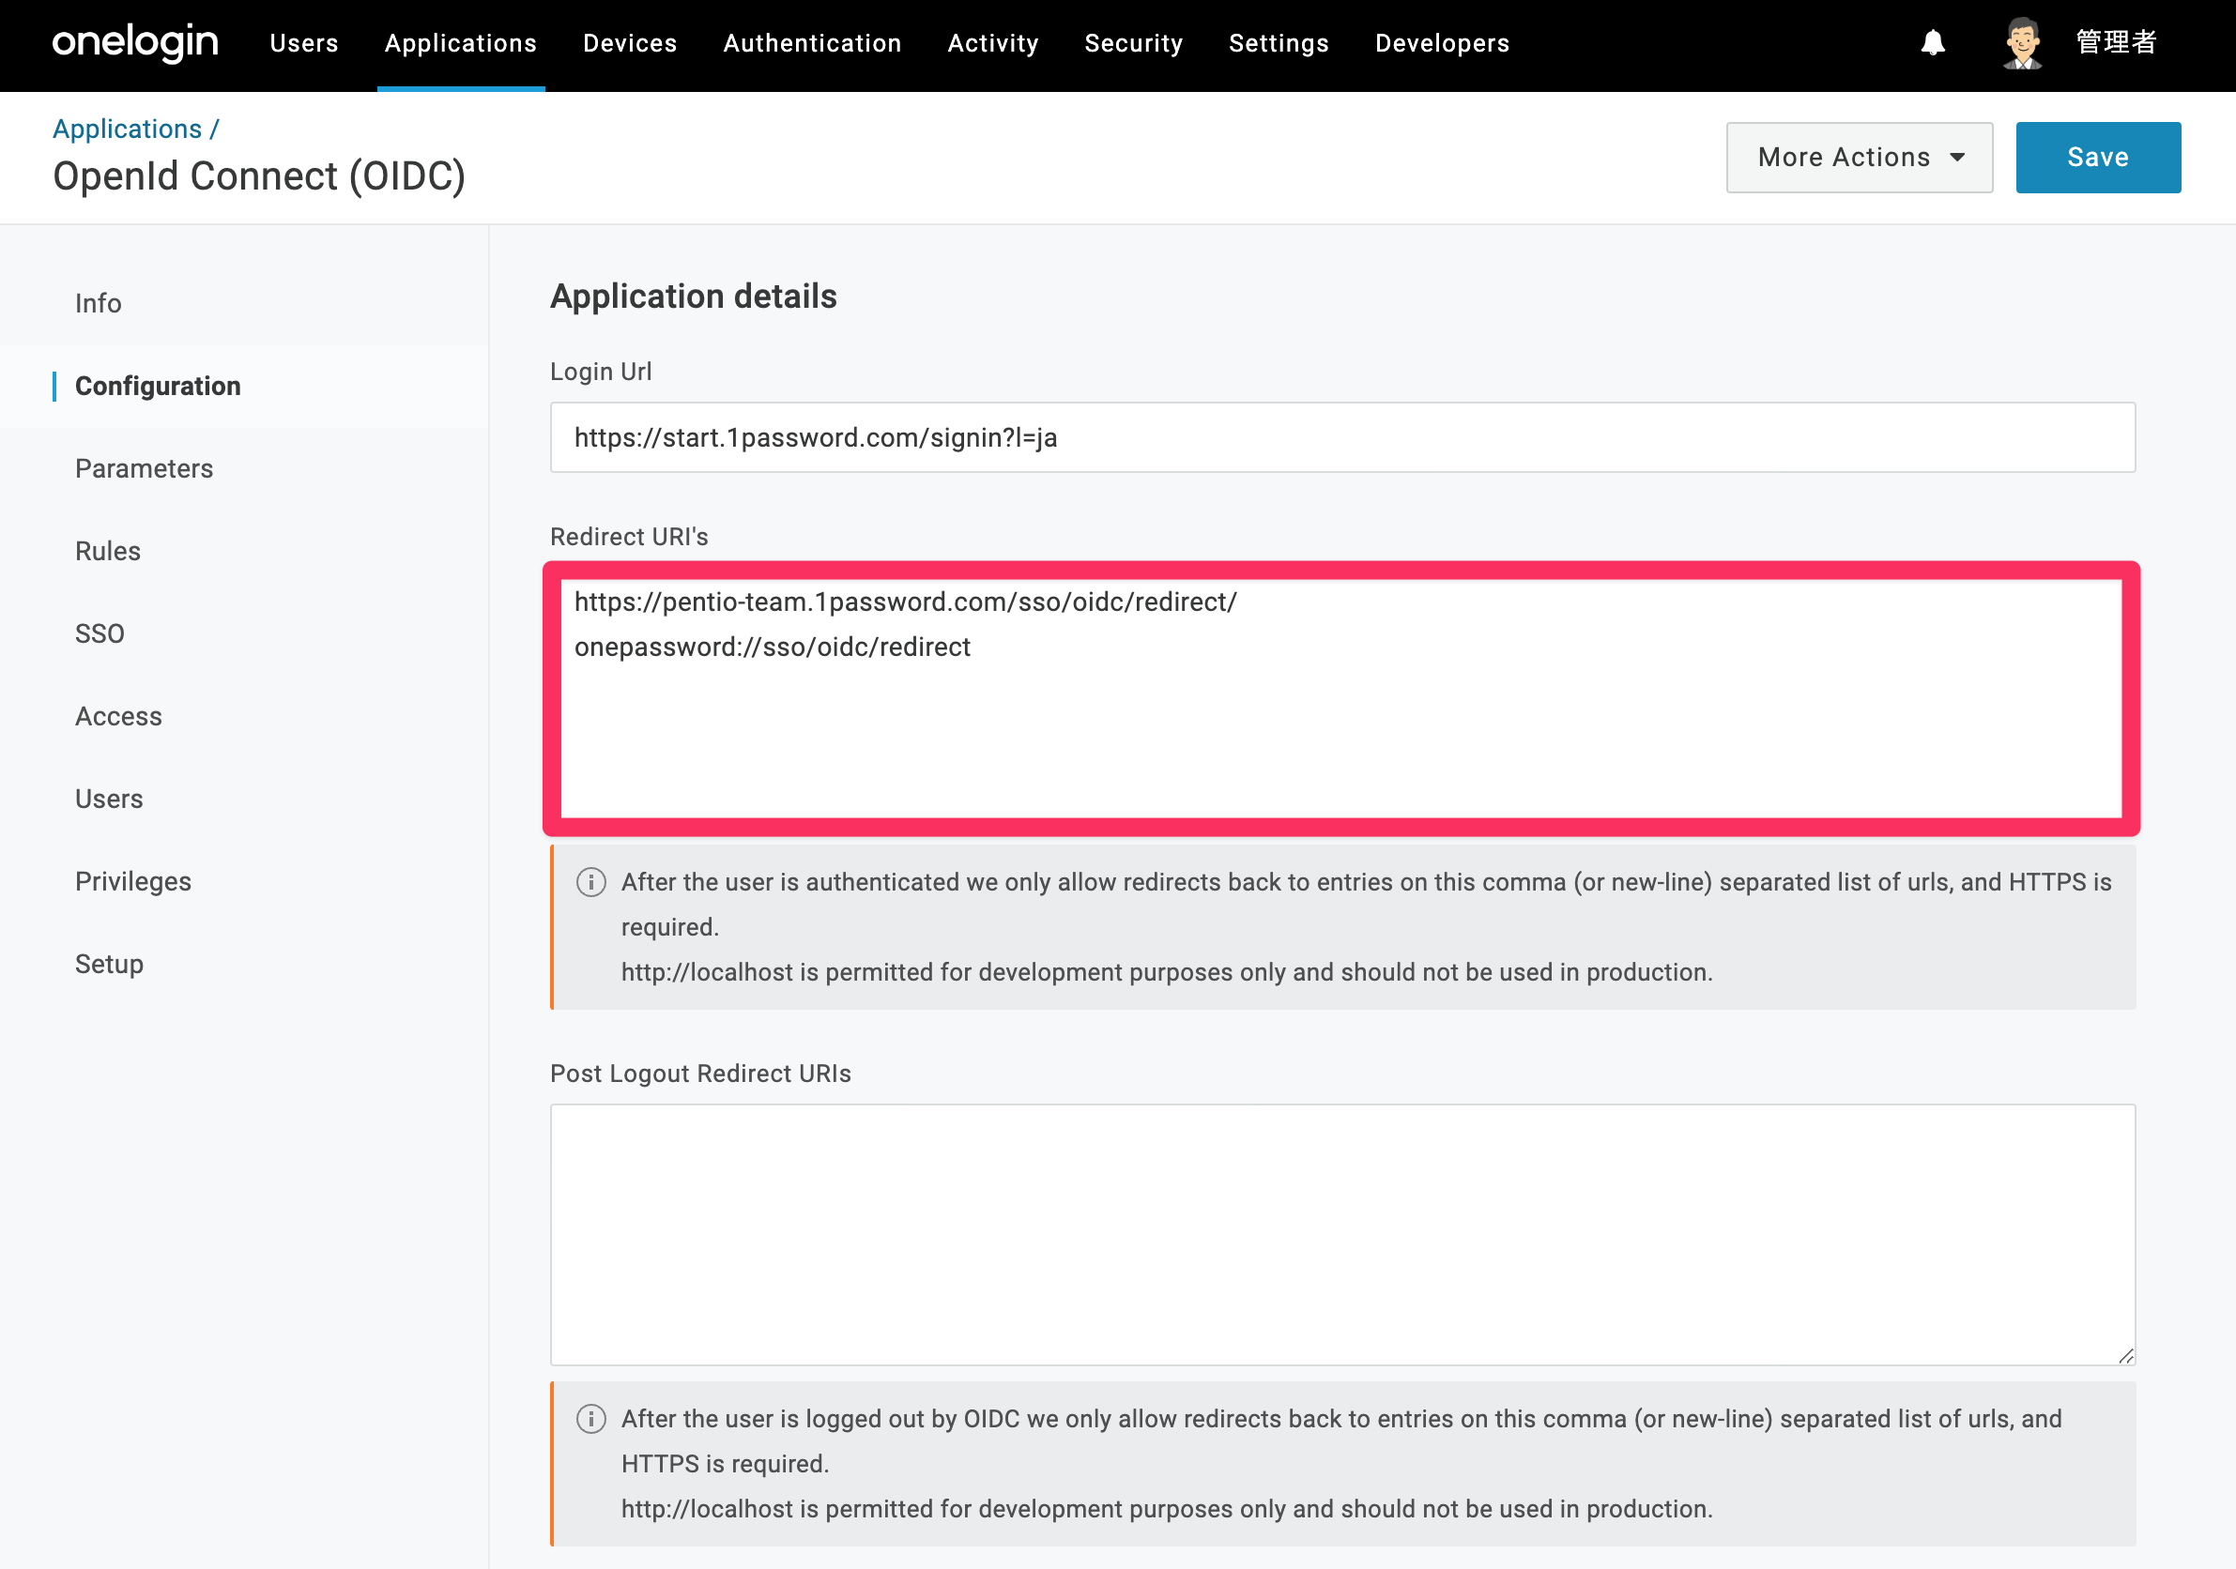Open the Privileges sidebar tab

(243, 882)
